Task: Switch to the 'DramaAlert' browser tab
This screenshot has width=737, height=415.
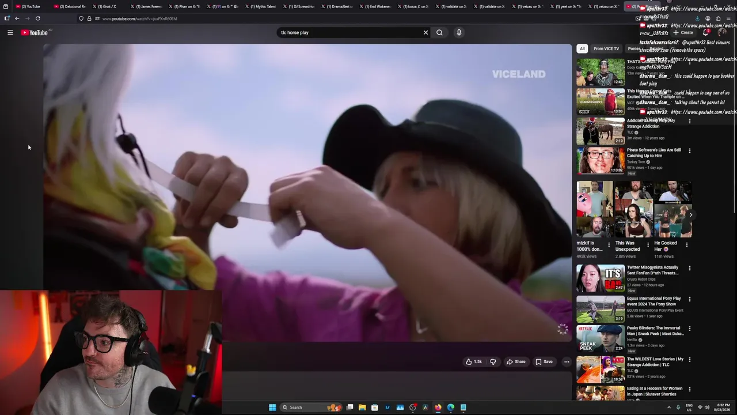Action: click(x=336, y=6)
